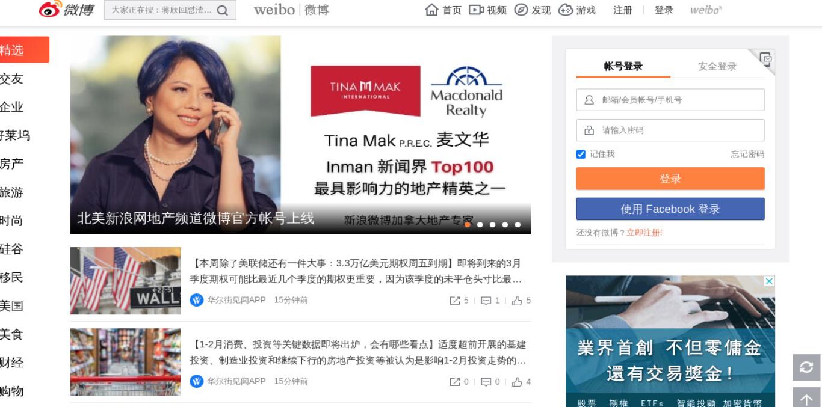Viewport: 822px width, 407px height.
Task: Open the 游戏 games controller icon
Action: tap(566, 10)
